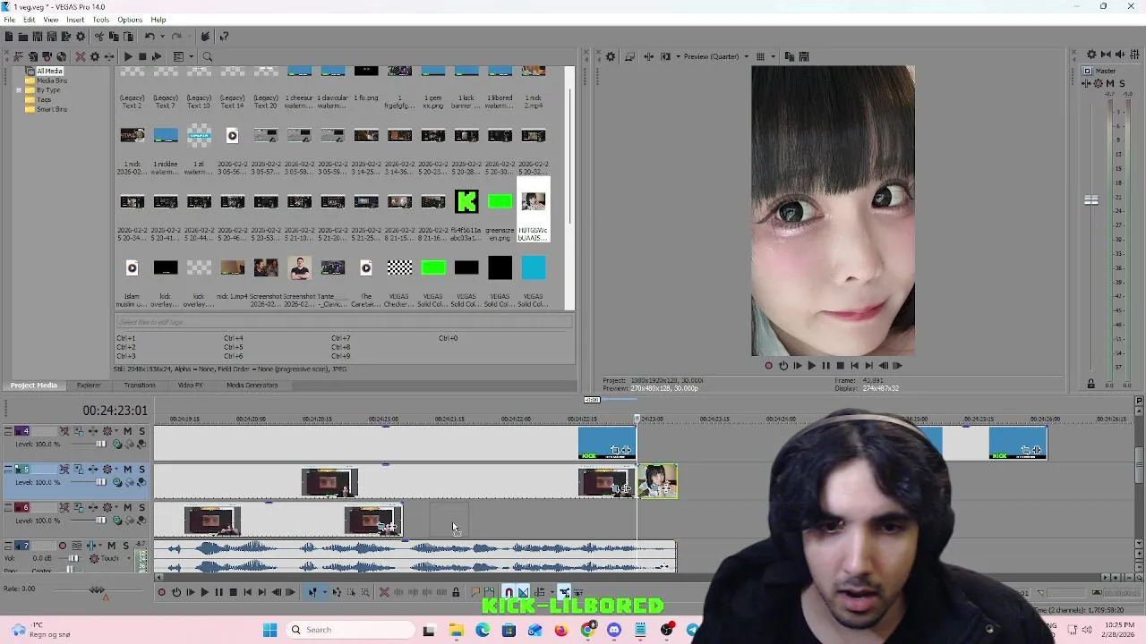Solo video track 5
This screenshot has height=644, width=1146.
click(x=141, y=469)
